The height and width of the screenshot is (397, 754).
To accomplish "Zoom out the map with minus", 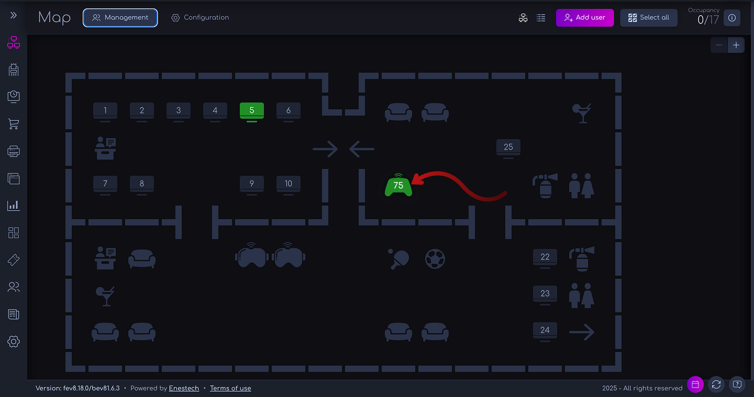I will tap(719, 45).
